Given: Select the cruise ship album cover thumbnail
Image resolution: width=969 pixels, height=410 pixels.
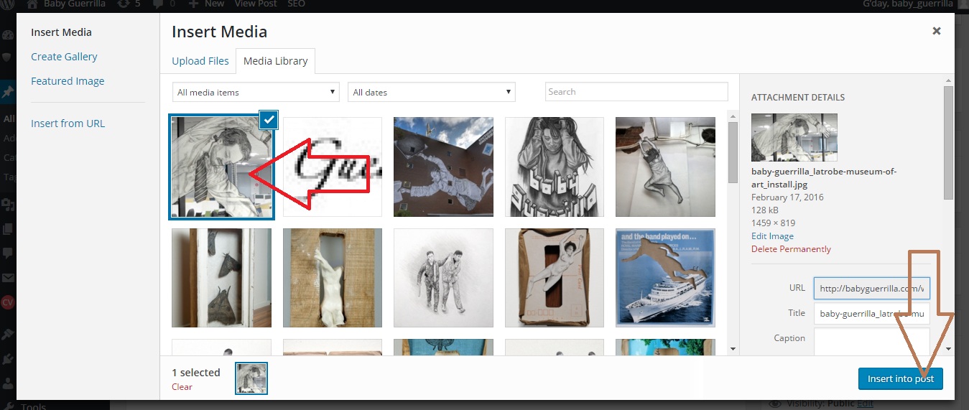Looking at the screenshot, I should pos(665,278).
